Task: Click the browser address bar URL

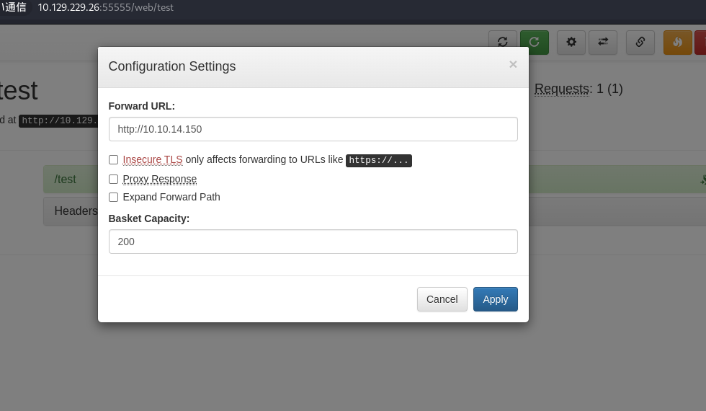Action: 105,7
